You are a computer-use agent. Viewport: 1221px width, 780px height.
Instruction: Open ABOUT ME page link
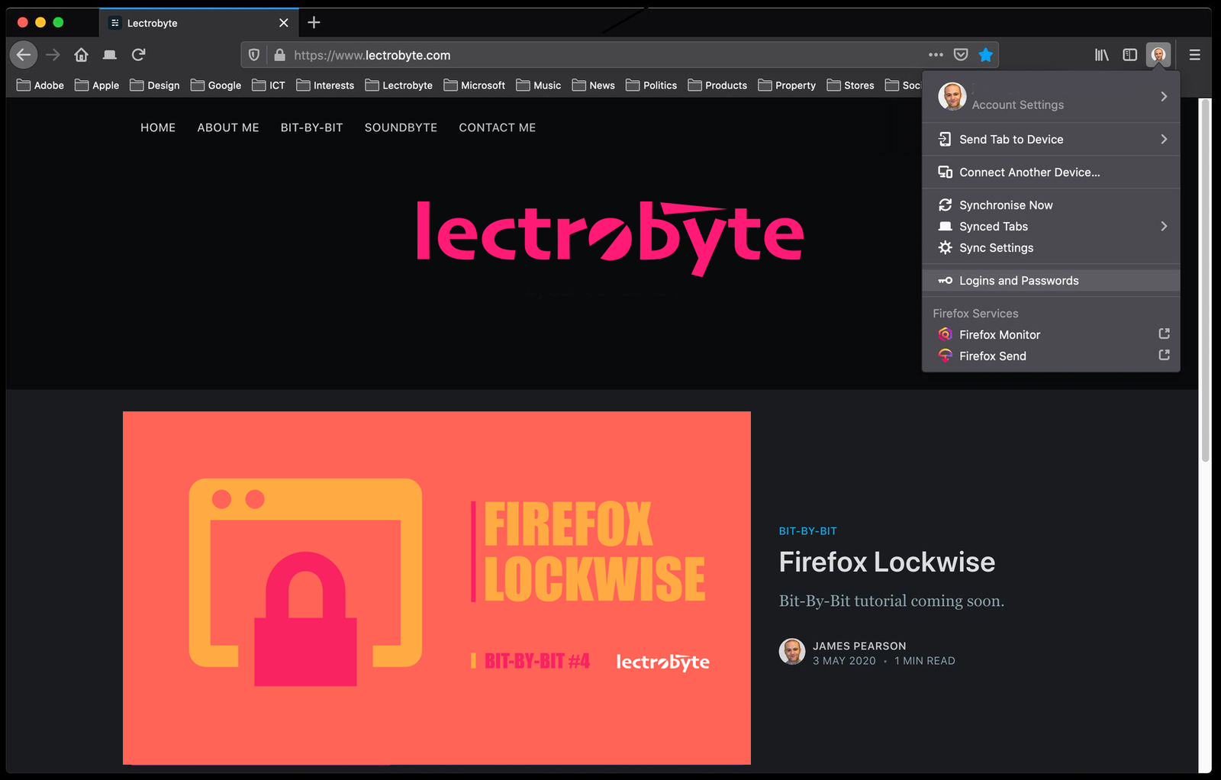[x=228, y=127]
